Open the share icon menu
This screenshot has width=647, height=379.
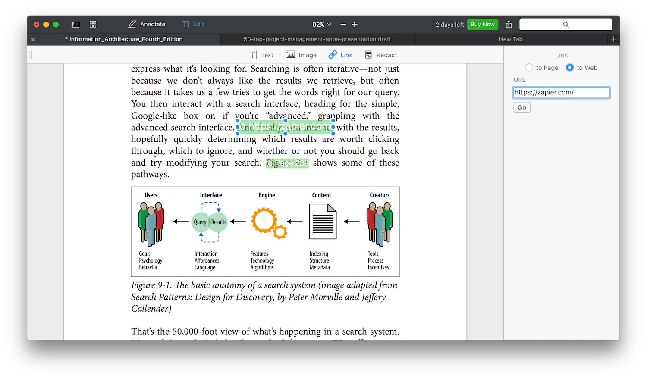tap(509, 24)
